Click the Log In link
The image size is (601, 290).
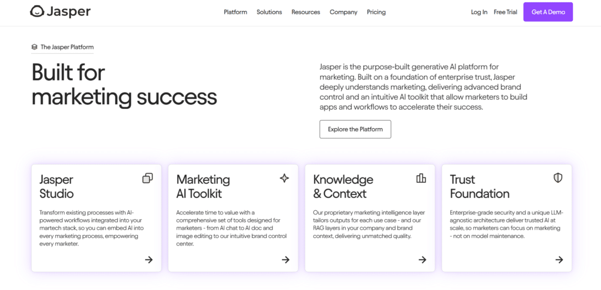point(479,12)
